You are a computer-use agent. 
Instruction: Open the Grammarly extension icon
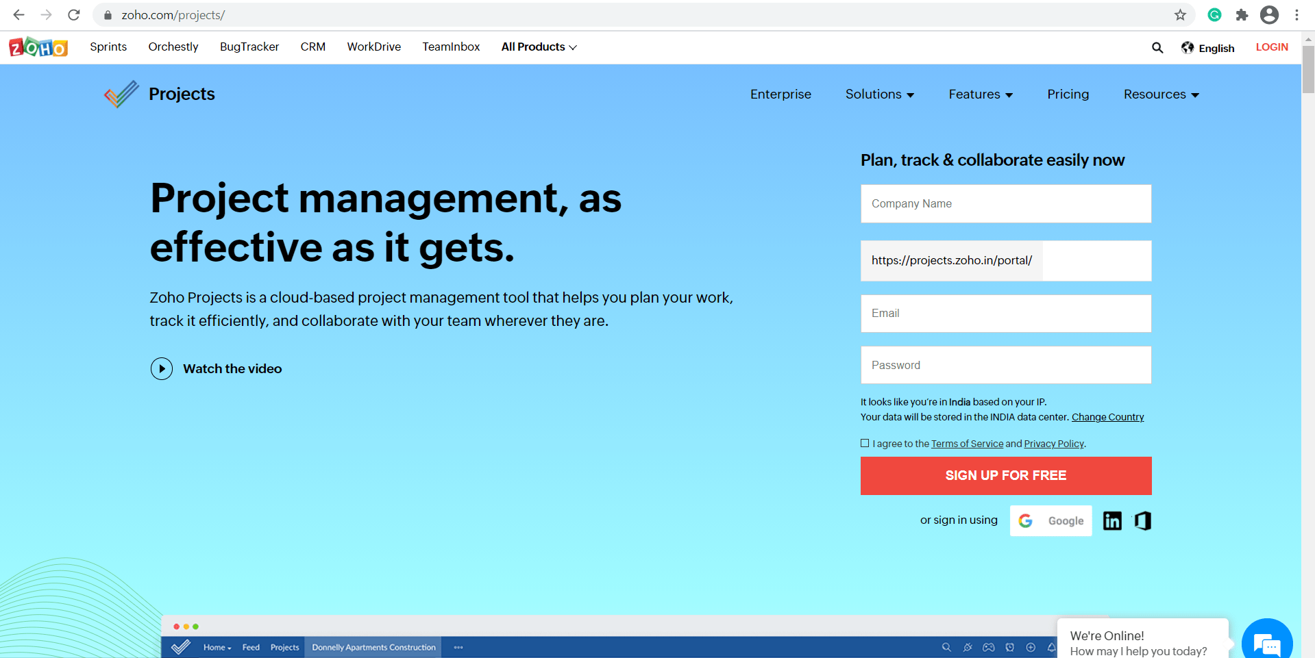pos(1214,14)
